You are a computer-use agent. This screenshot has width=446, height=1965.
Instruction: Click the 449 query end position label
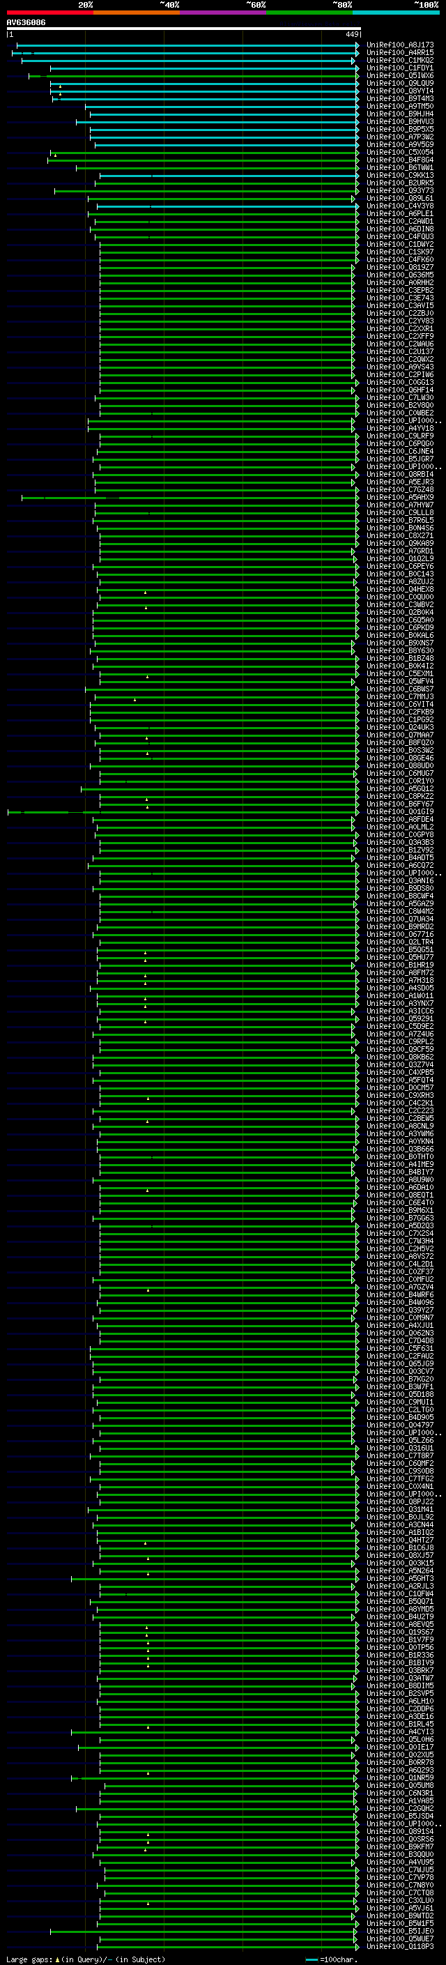tap(351, 34)
